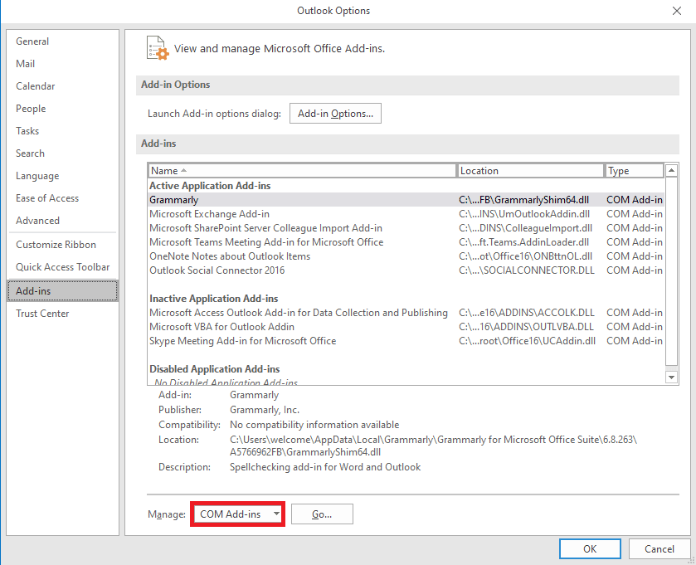This screenshot has width=696, height=565.
Task: Select the Grammarly add-in row
Action: (406, 200)
